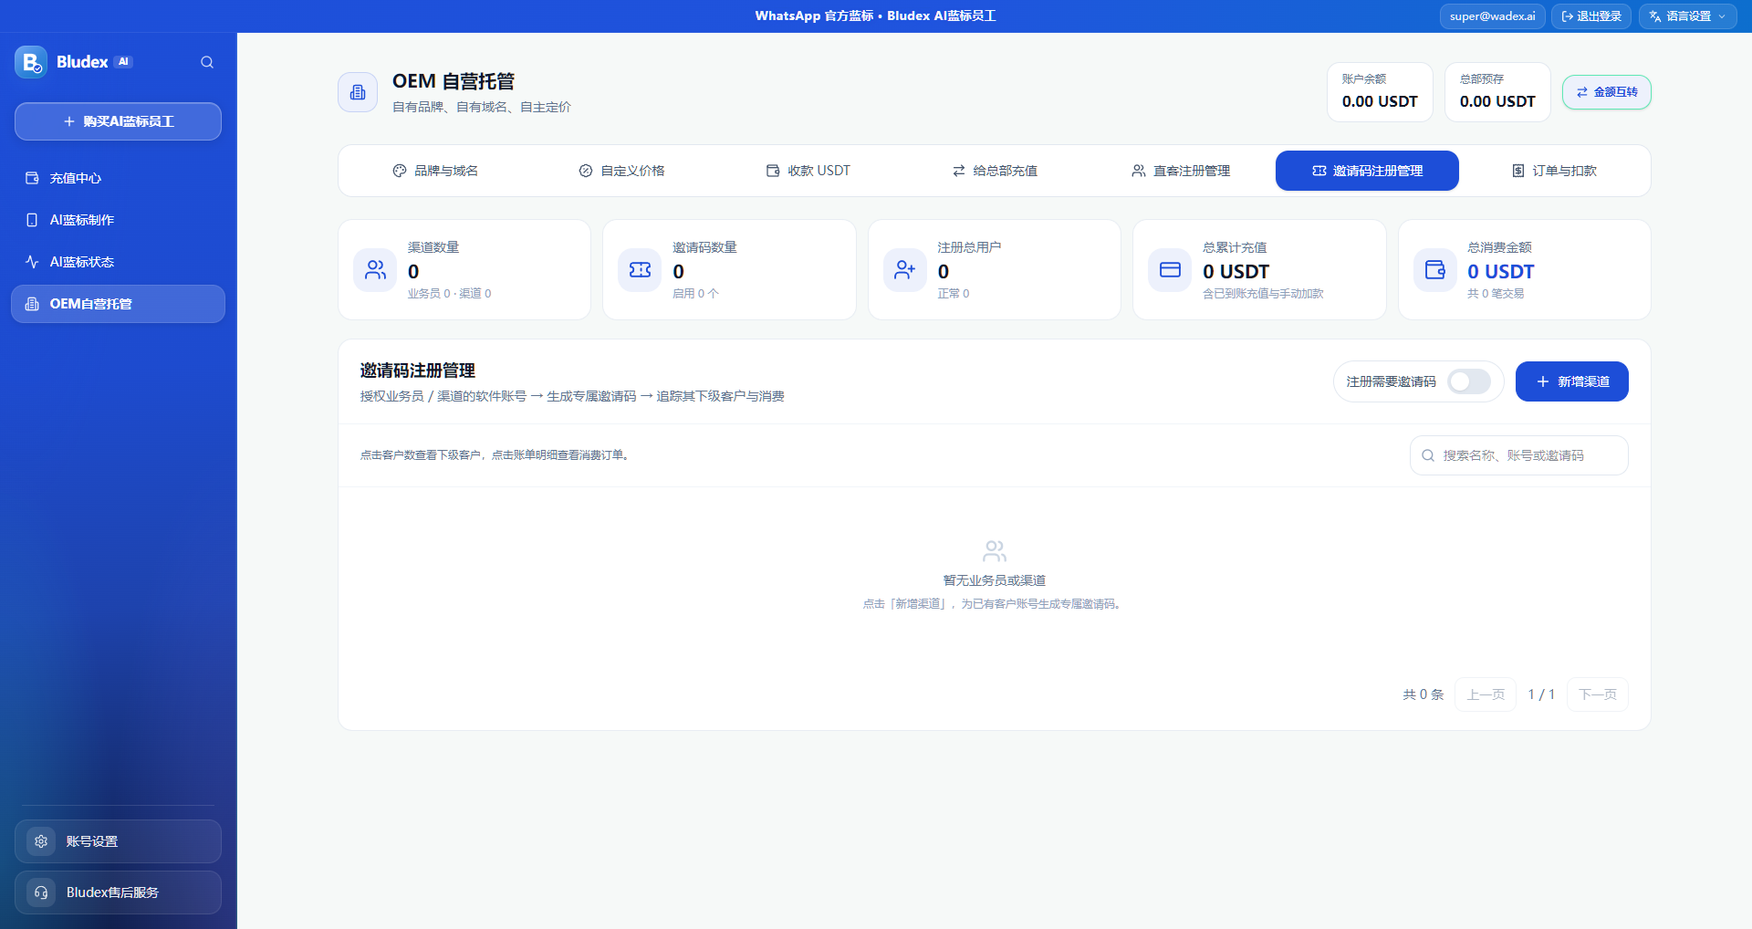Viewport: 1752px width, 929px height.
Task: Click the Bludex logo icon
Action: [x=31, y=62]
